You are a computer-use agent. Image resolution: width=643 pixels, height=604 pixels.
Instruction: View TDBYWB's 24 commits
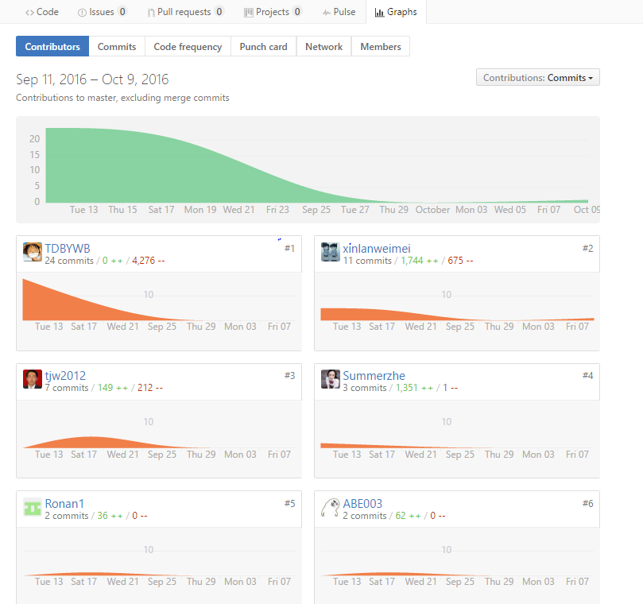click(x=69, y=261)
